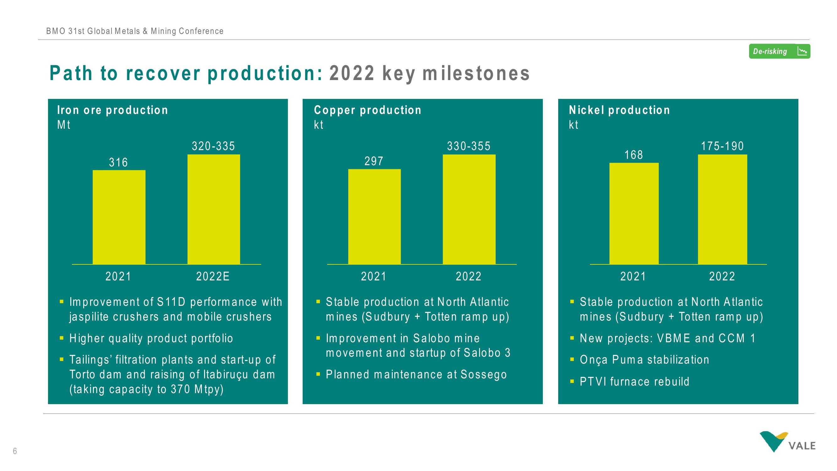Image resolution: width=837 pixels, height=471 pixels.
Task: Click the '330-355' value label
Action: [x=469, y=146]
